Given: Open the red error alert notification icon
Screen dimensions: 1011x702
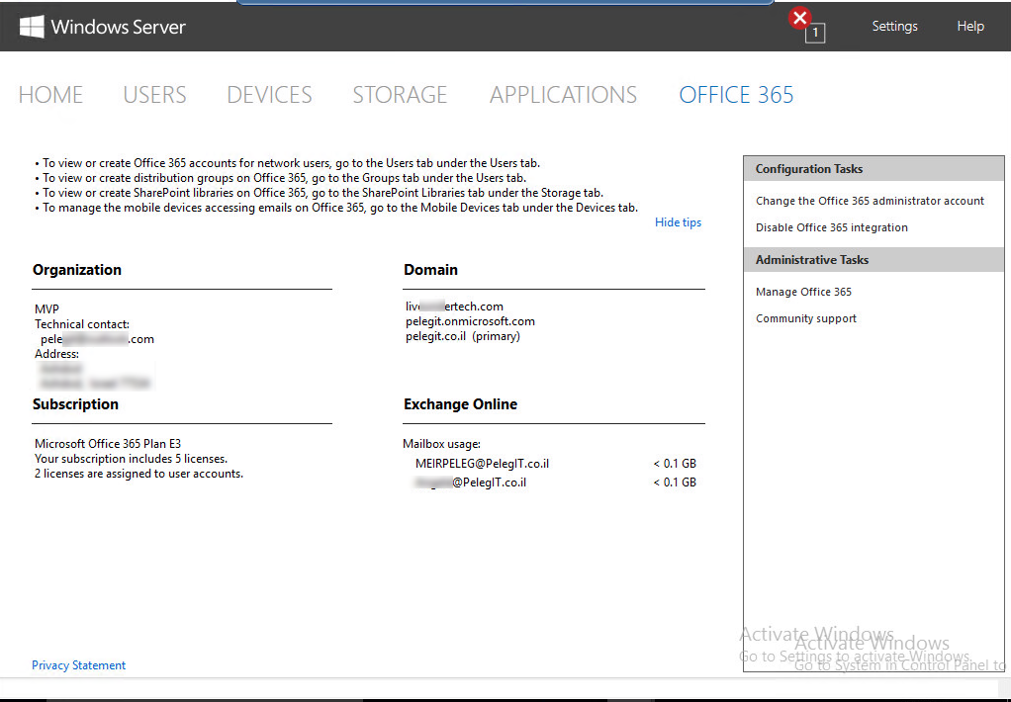Looking at the screenshot, I should click(x=800, y=18).
